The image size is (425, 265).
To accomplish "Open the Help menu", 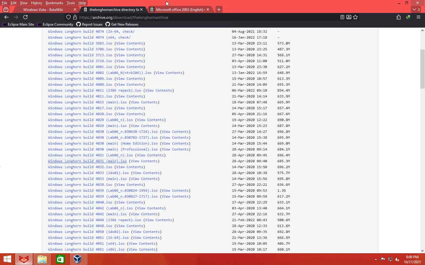I will (x=82, y=3).
